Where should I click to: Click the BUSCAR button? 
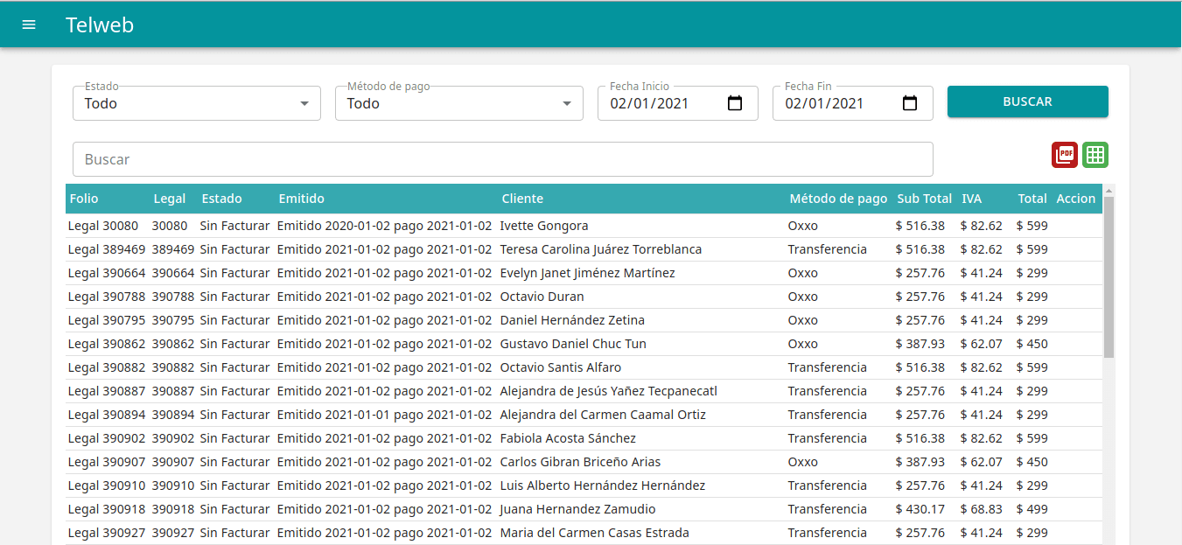1028,101
